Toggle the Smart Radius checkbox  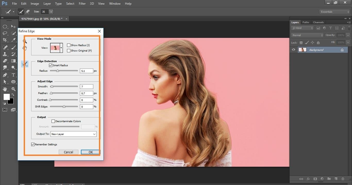[x=51, y=65]
